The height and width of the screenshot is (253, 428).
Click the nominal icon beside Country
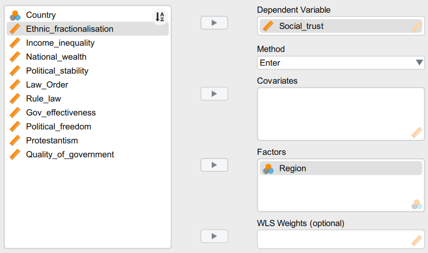tap(15, 15)
